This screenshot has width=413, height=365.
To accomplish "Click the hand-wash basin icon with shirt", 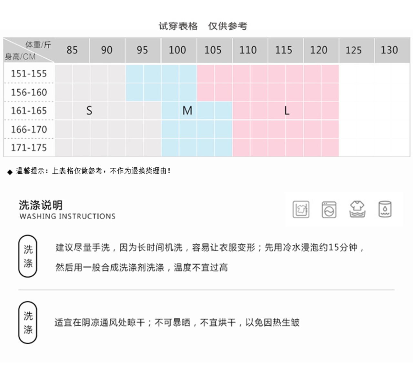I will pos(301,209).
